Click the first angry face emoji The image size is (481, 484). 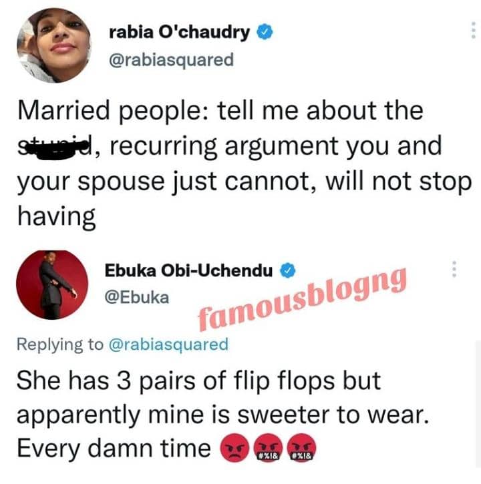point(234,448)
